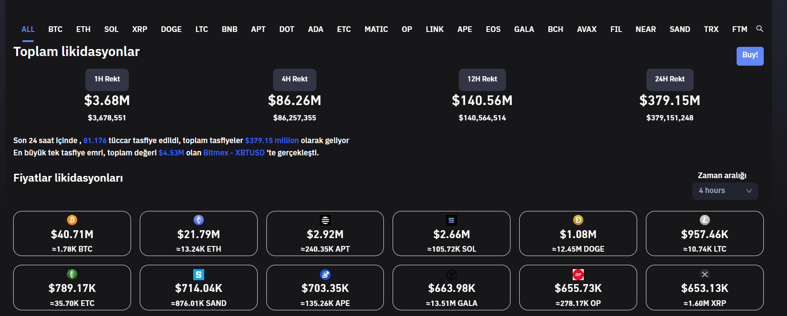The height and width of the screenshot is (316, 787).
Task: Click the Aptos coin icon
Action: [x=325, y=220]
